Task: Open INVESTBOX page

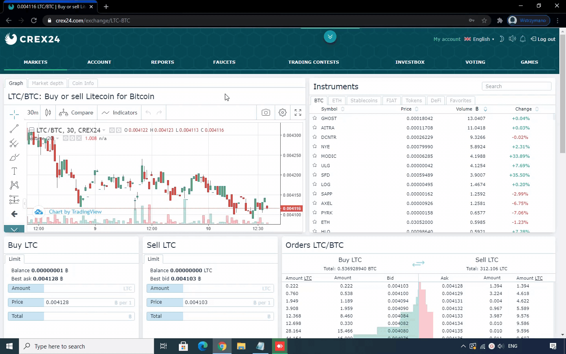Action: pos(410,62)
